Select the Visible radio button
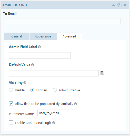 pos(11,90)
